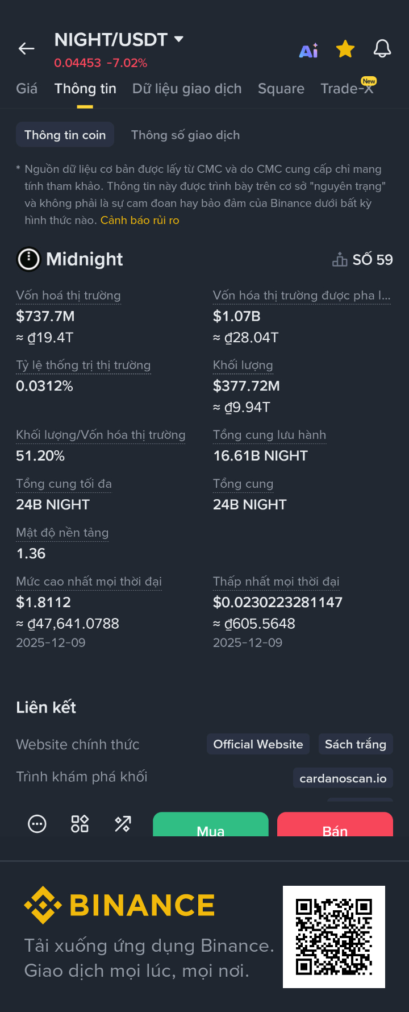Switch to Thông số giao dịch
Viewport: 409px width, 1012px height.
[185, 135]
